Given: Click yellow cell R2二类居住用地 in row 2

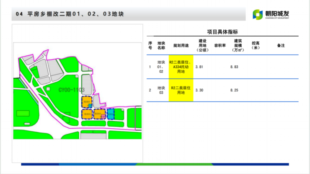Looking at the screenshot, I should pos(181,90).
